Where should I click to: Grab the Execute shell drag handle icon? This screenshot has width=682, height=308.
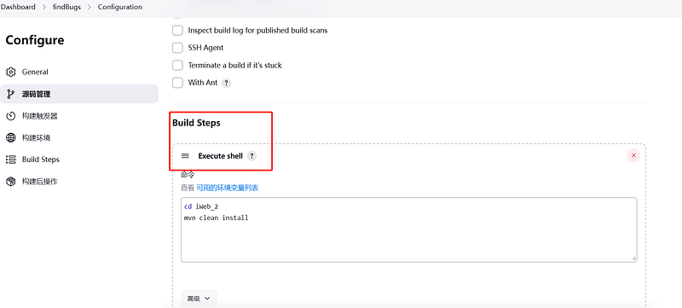point(185,156)
